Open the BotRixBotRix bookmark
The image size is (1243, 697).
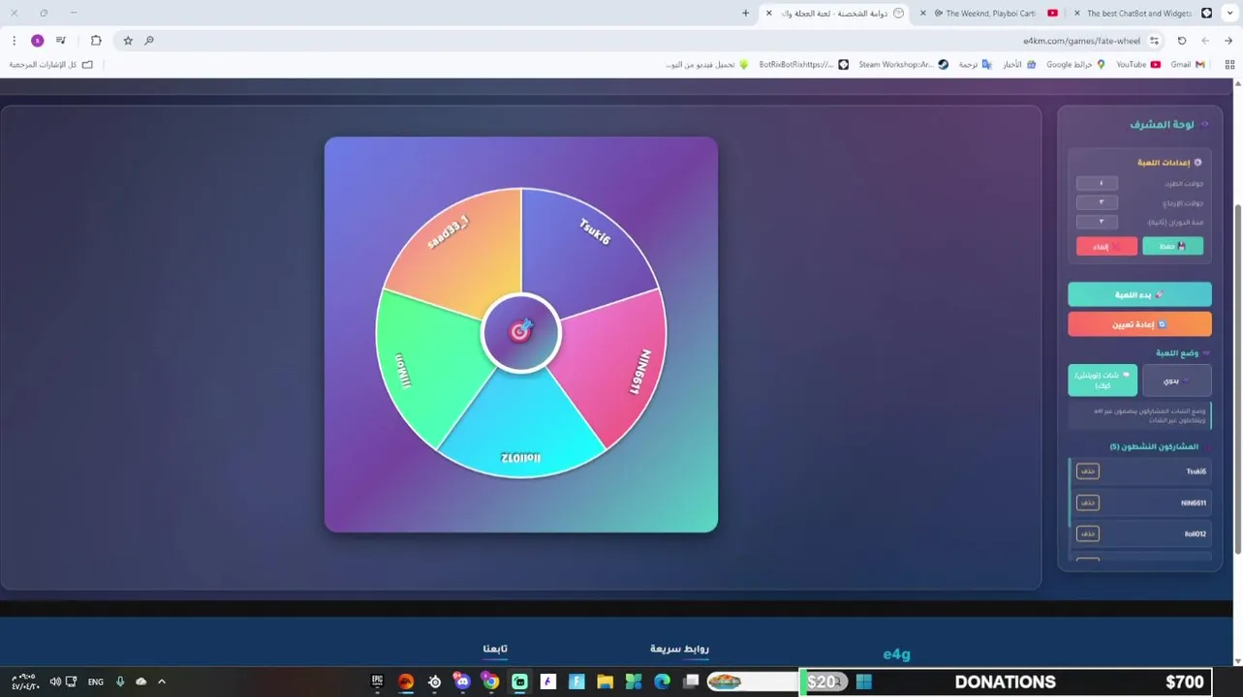pyautogui.click(x=803, y=65)
